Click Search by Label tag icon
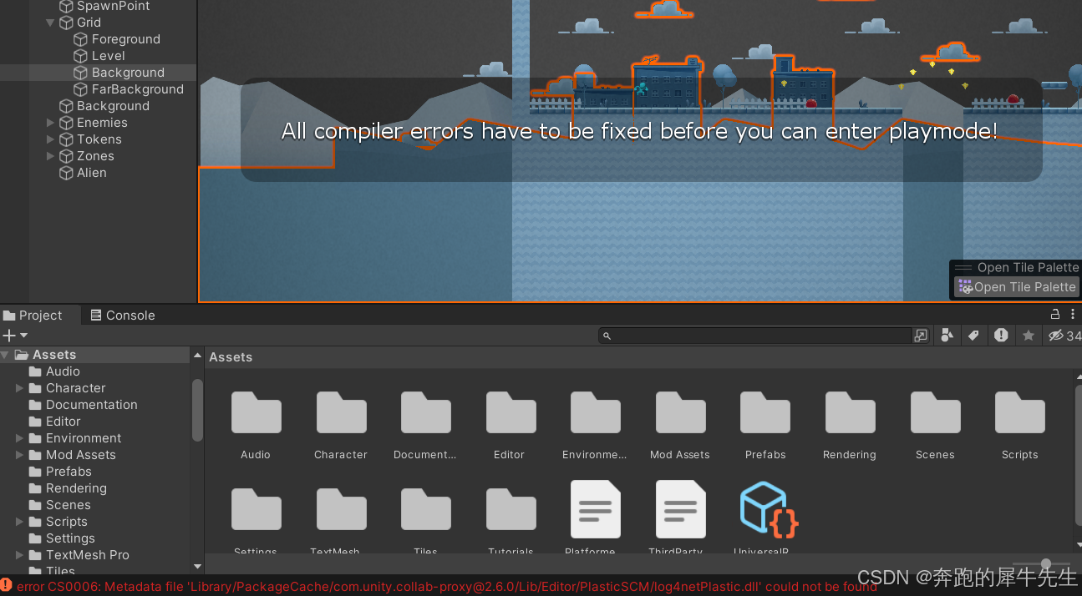The width and height of the screenshot is (1082, 596). [x=973, y=336]
